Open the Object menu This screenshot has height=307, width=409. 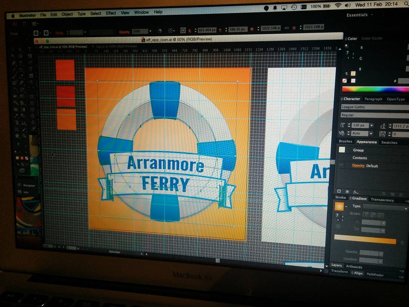coord(67,14)
